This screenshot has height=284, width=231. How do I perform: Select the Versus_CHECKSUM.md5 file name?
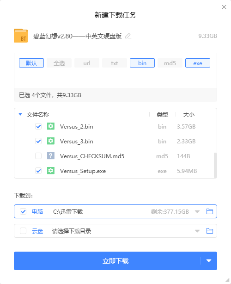(x=92, y=156)
